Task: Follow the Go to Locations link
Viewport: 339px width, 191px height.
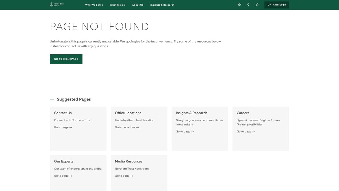Action: click(x=127, y=127)
